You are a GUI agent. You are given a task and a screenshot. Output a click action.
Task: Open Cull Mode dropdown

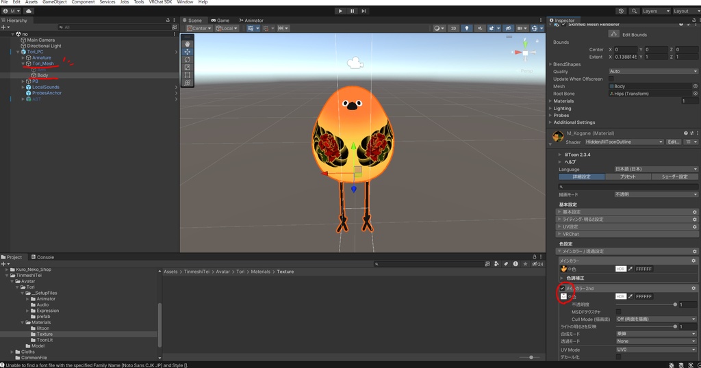coord(656,319)
